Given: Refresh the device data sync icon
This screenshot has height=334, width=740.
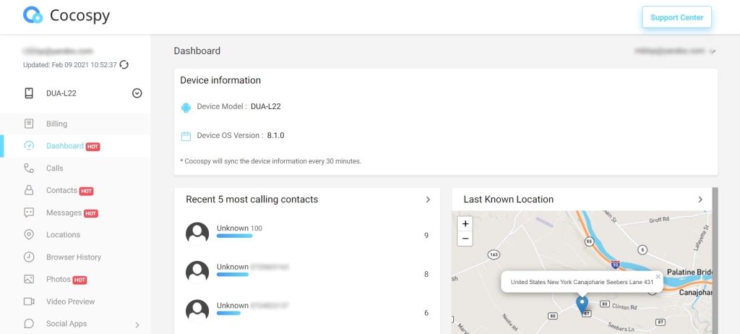Looking at the screenshot, I should click(124, 65).
